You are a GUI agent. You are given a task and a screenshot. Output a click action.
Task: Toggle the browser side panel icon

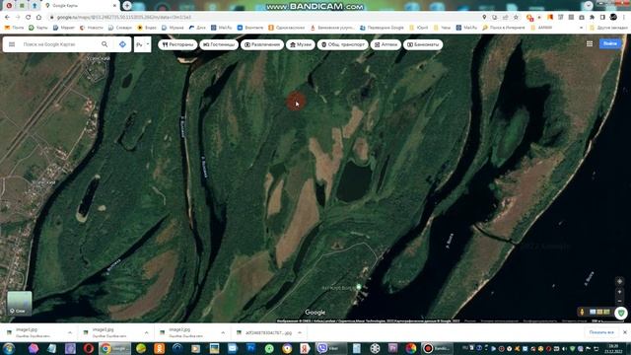(x=602, y=18)
